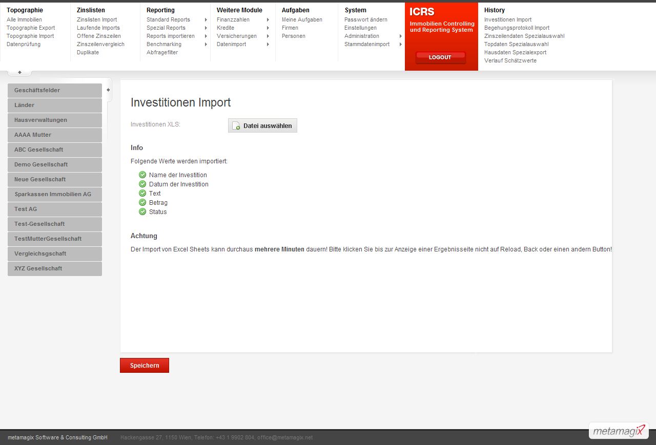Expand the Spezial Reports submenu arrow

point(206,28)
